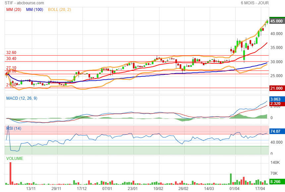Click the "MACD (12, 26, 9)" indicator label
The image size is (285, 192).
click(22, 98)
